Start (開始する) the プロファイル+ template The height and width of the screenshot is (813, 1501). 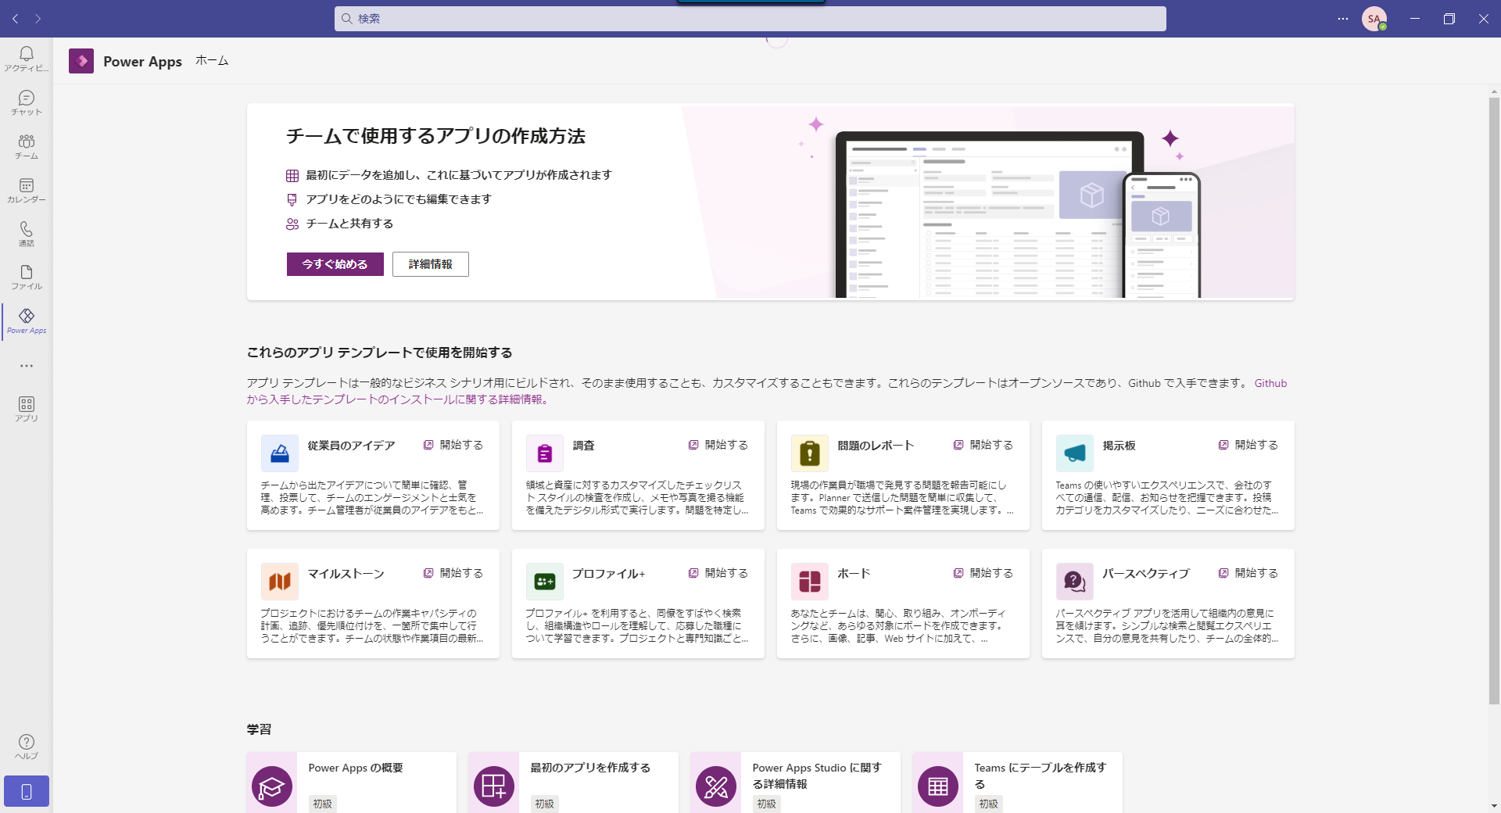[718, 573]
